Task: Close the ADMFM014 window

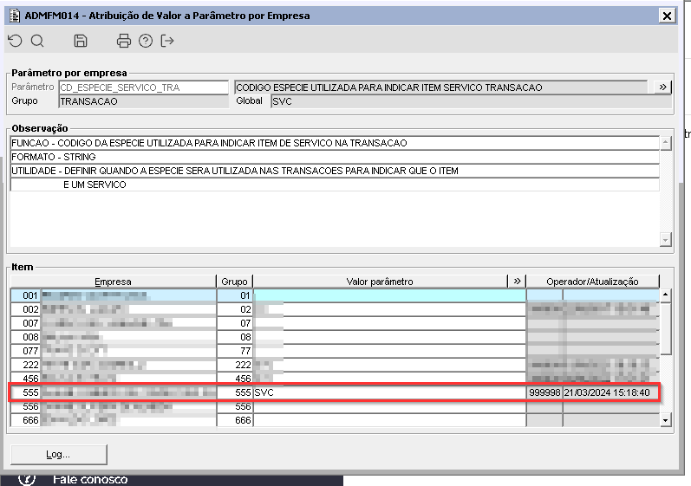Action: click(x=667, y=16)
